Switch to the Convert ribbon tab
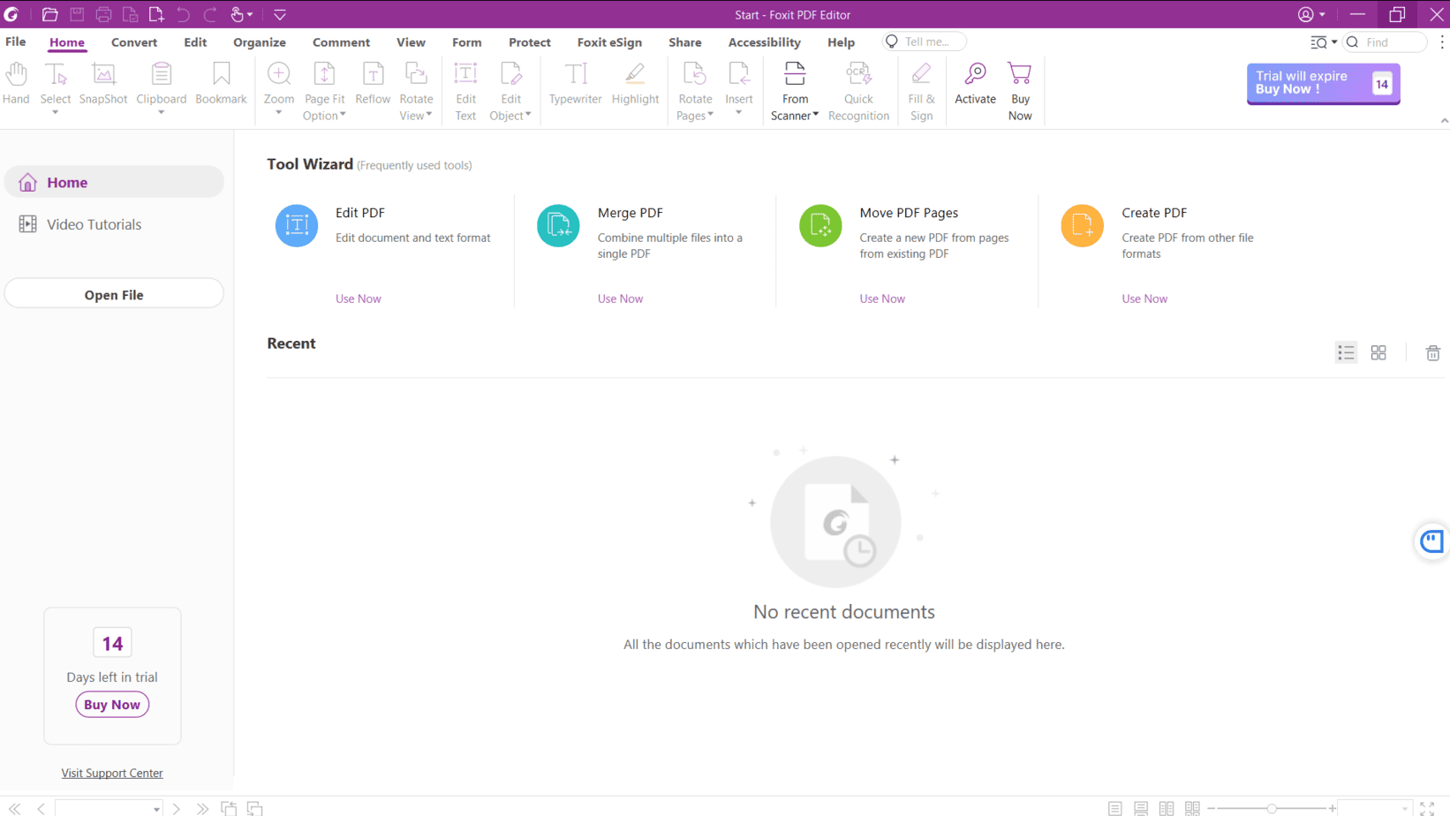Screen dimensions: 1450x816 [134, 42]
